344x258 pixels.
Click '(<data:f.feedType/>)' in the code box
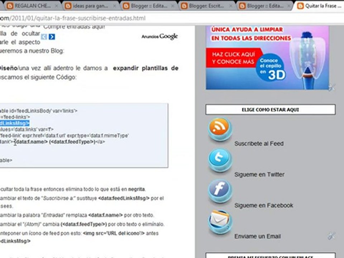pos(72,142)
